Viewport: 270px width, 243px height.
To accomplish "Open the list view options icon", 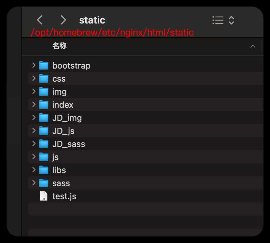I will (x=218, y=20).
